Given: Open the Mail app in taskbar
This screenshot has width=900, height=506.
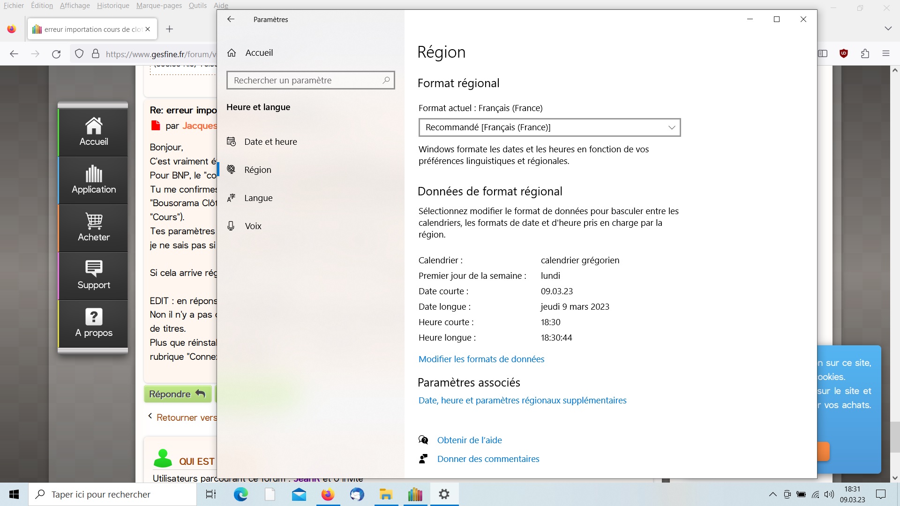Looking at the screenshot, I should 299,494.
